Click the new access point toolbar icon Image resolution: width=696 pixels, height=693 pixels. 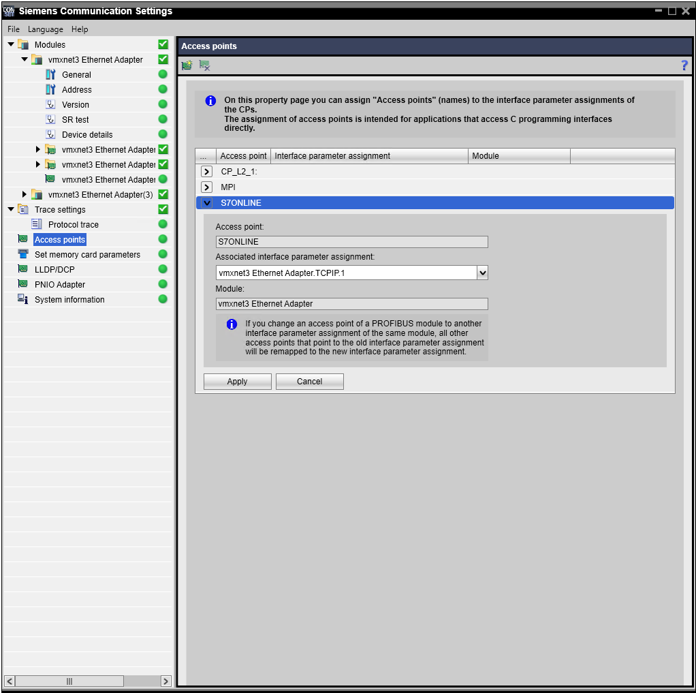pos(187,65)
